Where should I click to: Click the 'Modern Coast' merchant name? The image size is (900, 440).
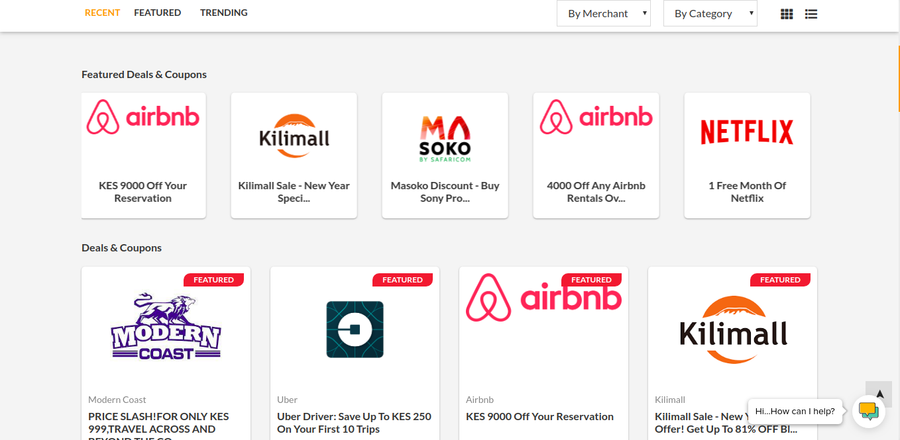[117, 400]
